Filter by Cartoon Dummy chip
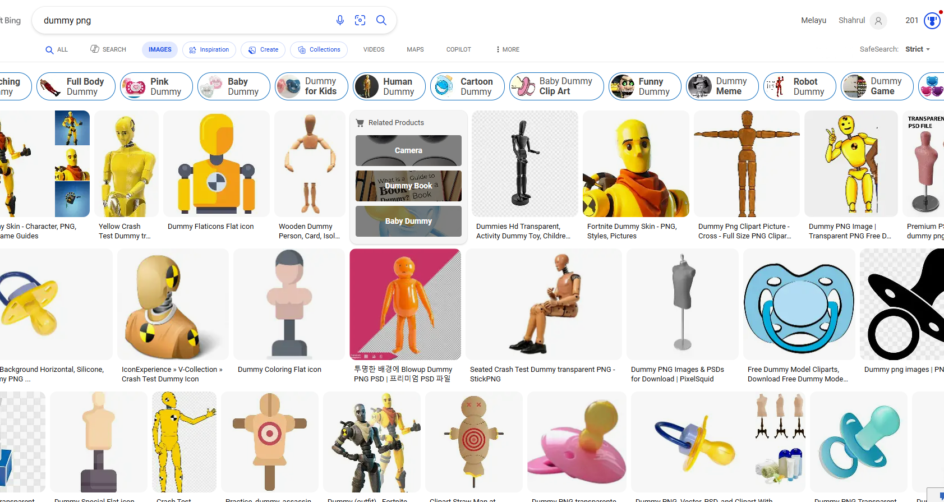The image size is (944, 502). click(x=467, y=86)
